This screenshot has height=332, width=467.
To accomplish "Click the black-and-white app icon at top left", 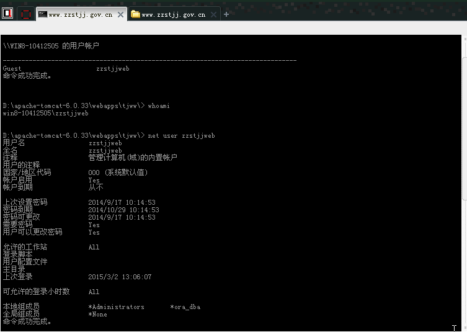I will pos(7,14).
